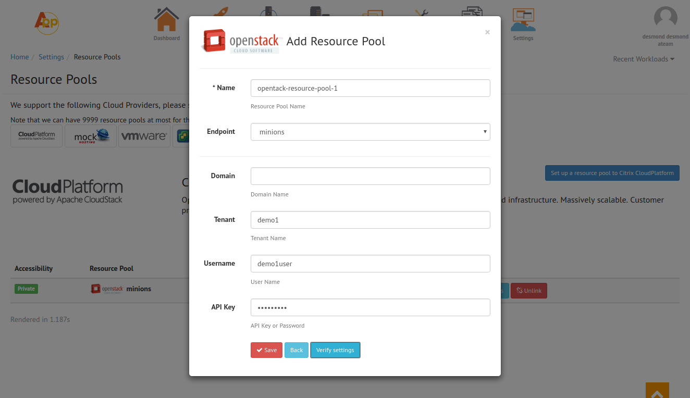Click Verify settings button
690x398 pixels.
(x=335, y=350)
